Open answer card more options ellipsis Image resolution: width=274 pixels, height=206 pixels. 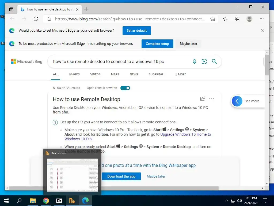pyautogui.click(x=212, y=99)
